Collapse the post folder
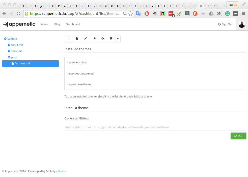Image resolution: width=248 pixels, height=177 pixels. 9,57
